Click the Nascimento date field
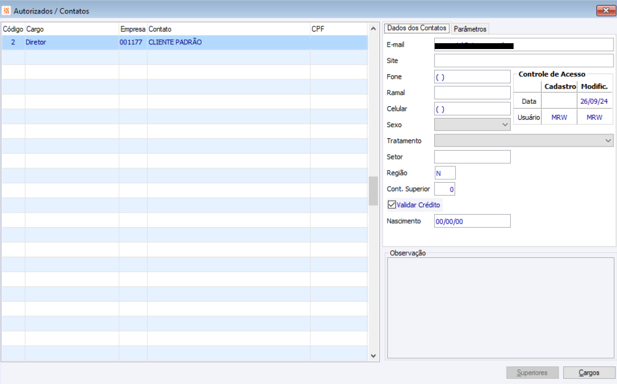 tap(472, 221)
